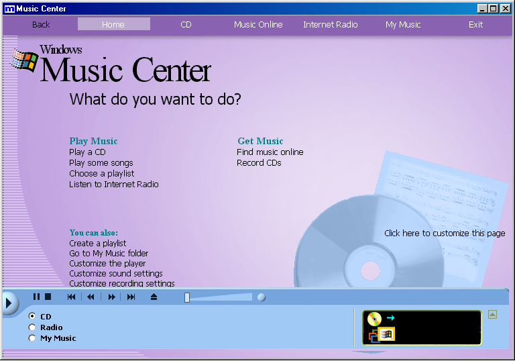Click Listen to Internet Radio

point(113,184)
